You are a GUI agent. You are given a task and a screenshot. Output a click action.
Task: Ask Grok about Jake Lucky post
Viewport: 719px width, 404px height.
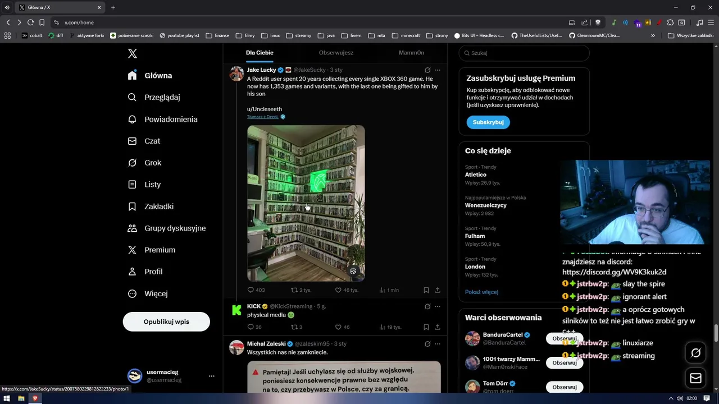click(427, 70)
